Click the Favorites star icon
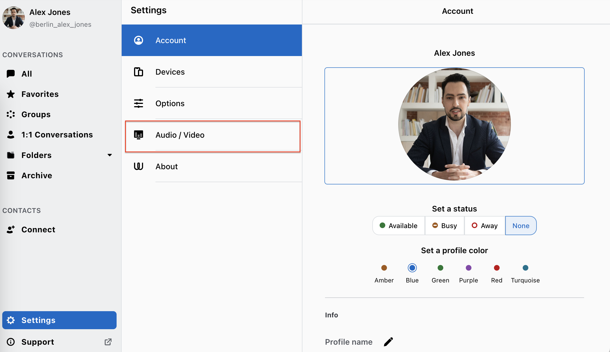Image resolution: width=610 pixels, height=352 pixels. pyautogui.click(x=11, y=94)
